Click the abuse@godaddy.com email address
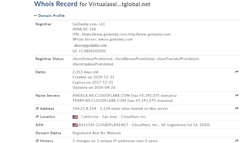Image resolution: width=243 pixels, height=143 pixels. pyautogui.click(x=90, y=46)
